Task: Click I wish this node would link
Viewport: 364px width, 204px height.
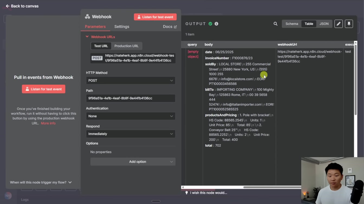Action: click(x=209, y=193)
